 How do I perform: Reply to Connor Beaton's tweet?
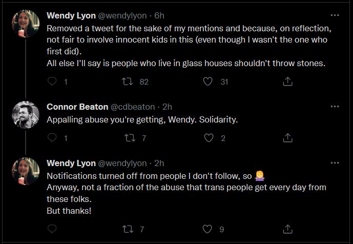52,137
